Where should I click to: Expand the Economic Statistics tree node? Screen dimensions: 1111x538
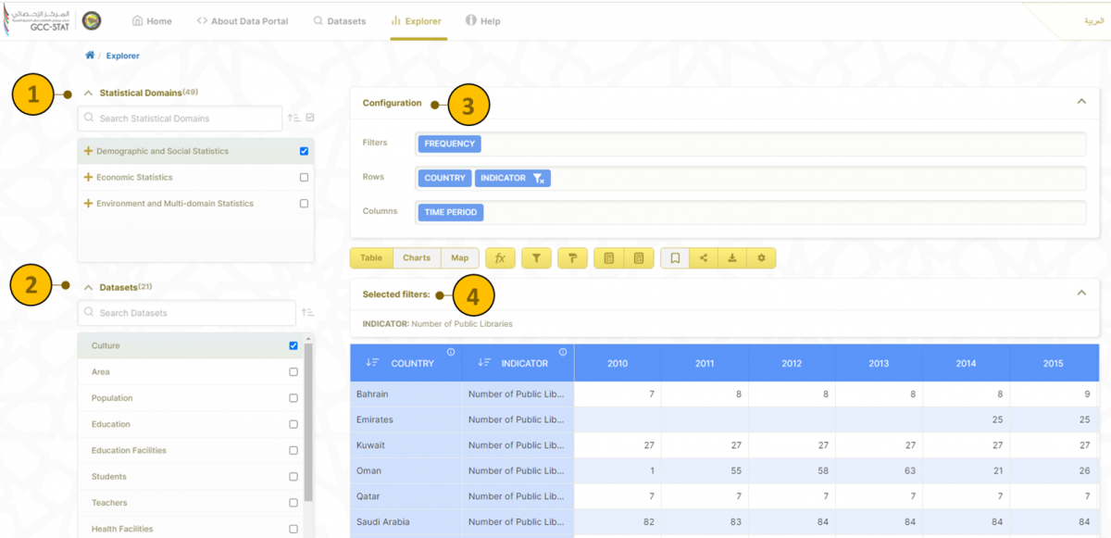(x=88, y=177)
